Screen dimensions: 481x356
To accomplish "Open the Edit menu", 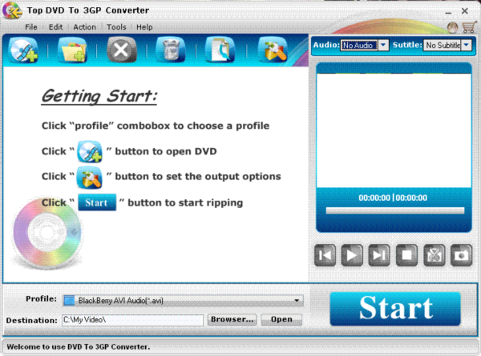I will [x=55, y=27].
